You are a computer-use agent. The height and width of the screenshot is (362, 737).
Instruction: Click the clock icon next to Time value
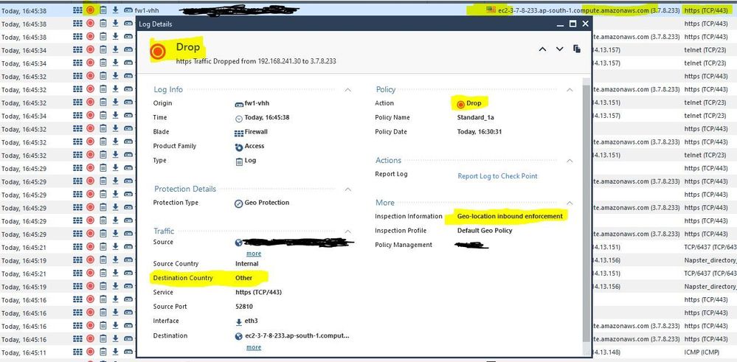pyautogui.click(x=239, y=118)
